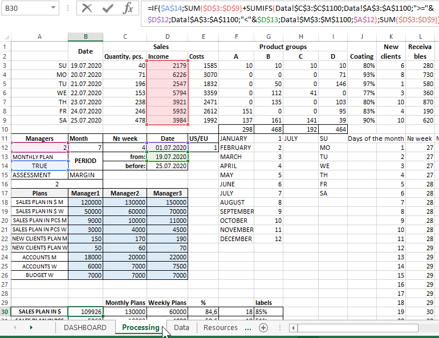
Task: Click the Enter checkmark in formula bar
Action: (107, 9)
